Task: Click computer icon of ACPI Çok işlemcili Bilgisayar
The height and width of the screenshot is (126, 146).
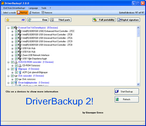Action: tap(20, 72)
